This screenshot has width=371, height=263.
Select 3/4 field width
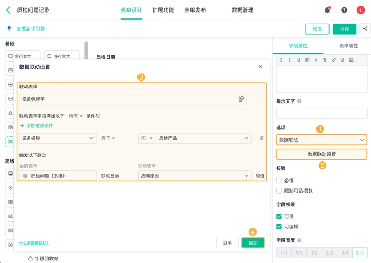coord(345,253)
